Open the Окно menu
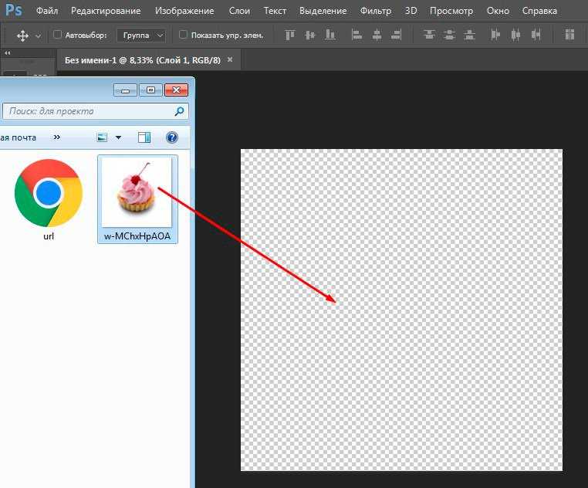The width and height of the screenshot is (588, 488). (498, 11)
